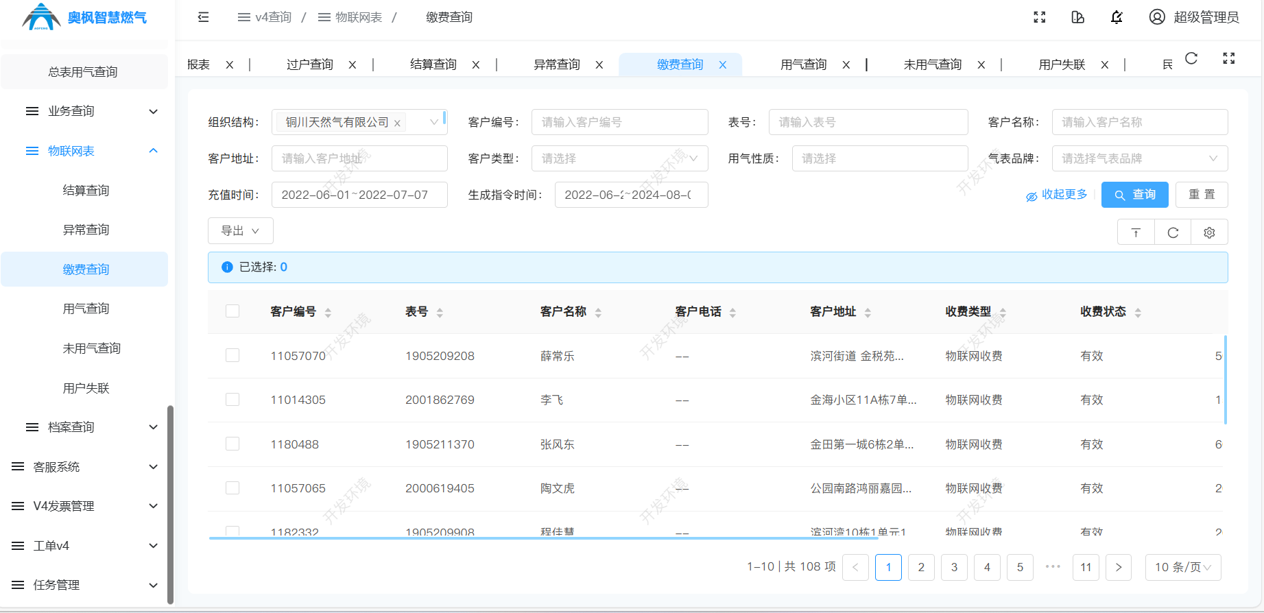Switch to the 过户查询 tab

pyautogui.click(x=310, y=64)
